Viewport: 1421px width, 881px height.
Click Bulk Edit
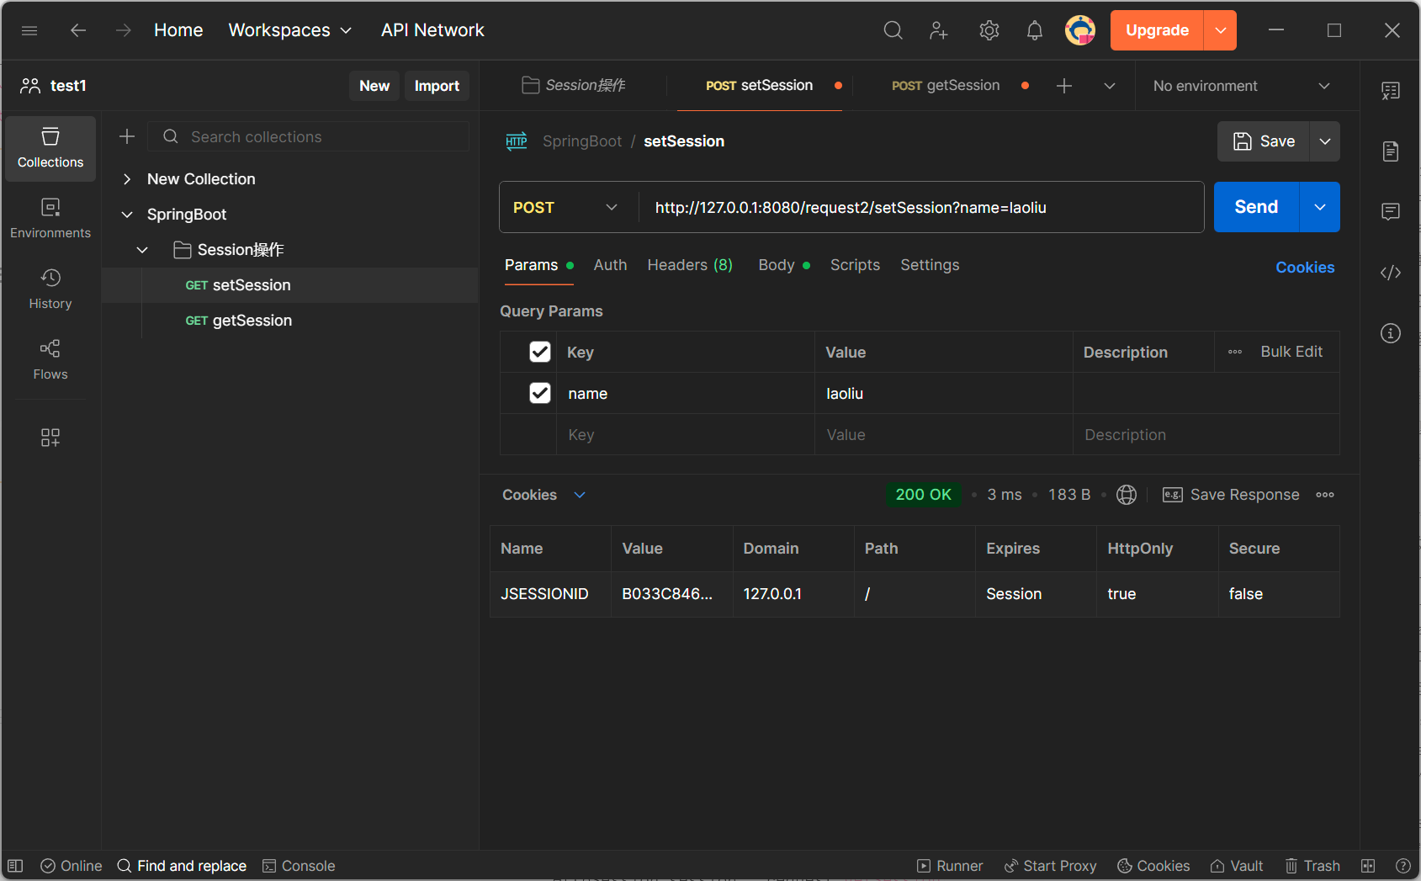click(x=1291, y=352)
